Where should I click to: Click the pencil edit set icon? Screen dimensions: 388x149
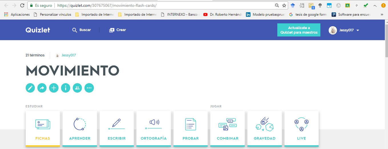pos(30,88)
